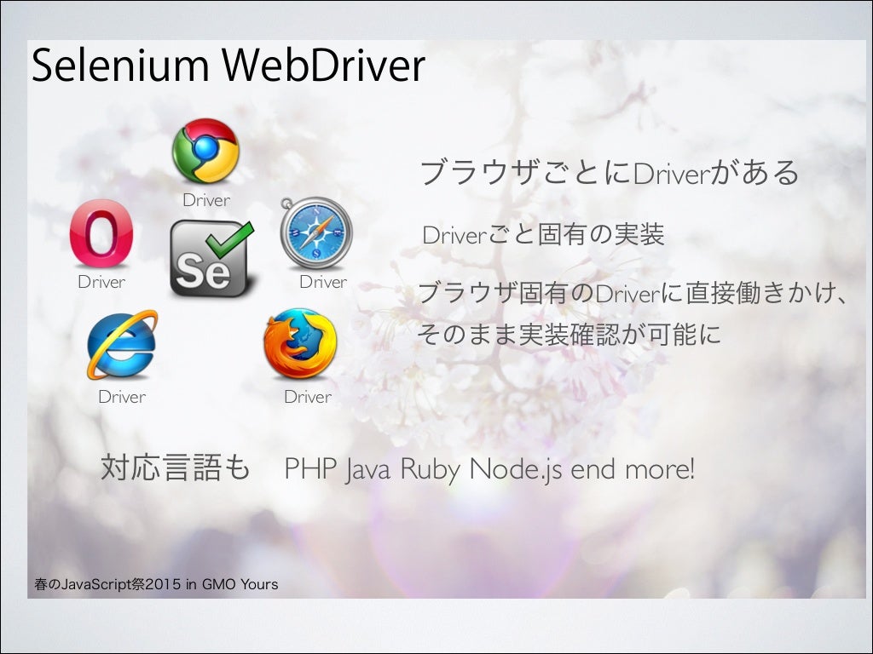Click the line ブラウザ固有のDriverに直接働きかけ

pos(633,293)
